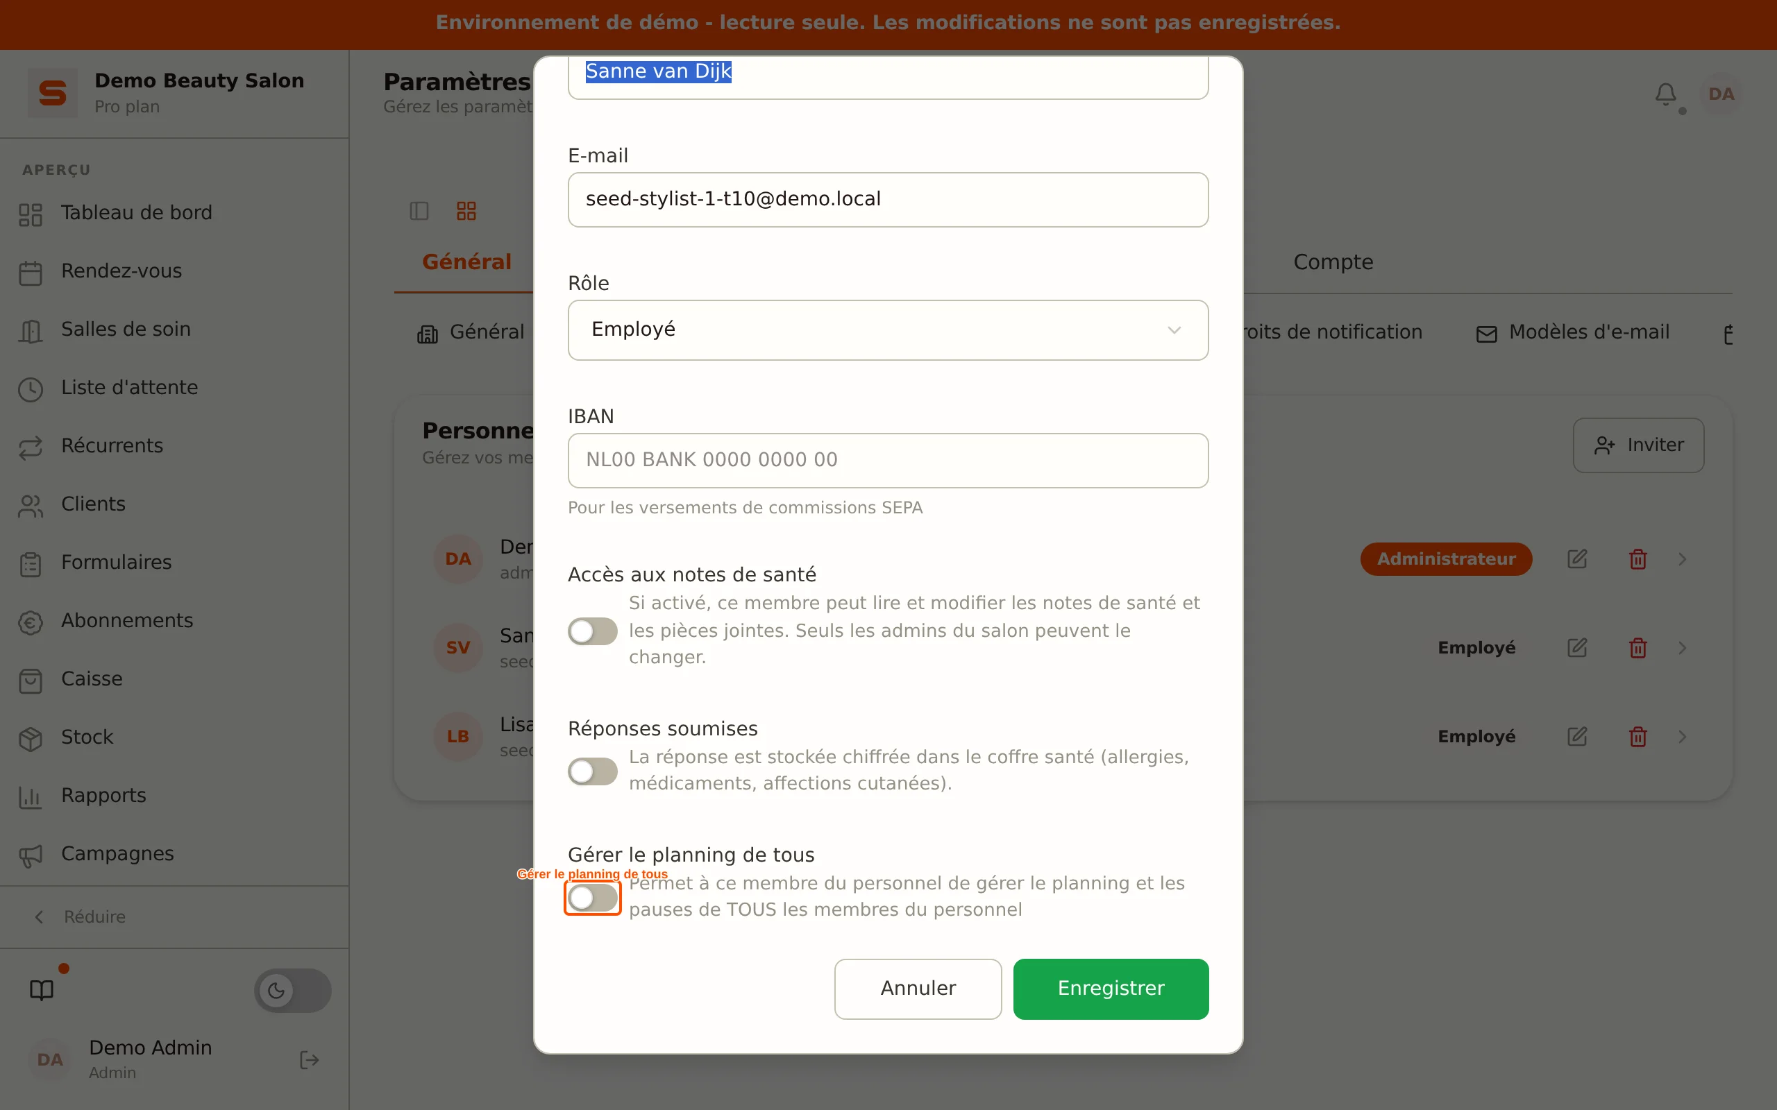Open the help book icon in sidebar
Image resolution: width=1777 pixels, height=1110 pixels.
[x=42, y=991]
